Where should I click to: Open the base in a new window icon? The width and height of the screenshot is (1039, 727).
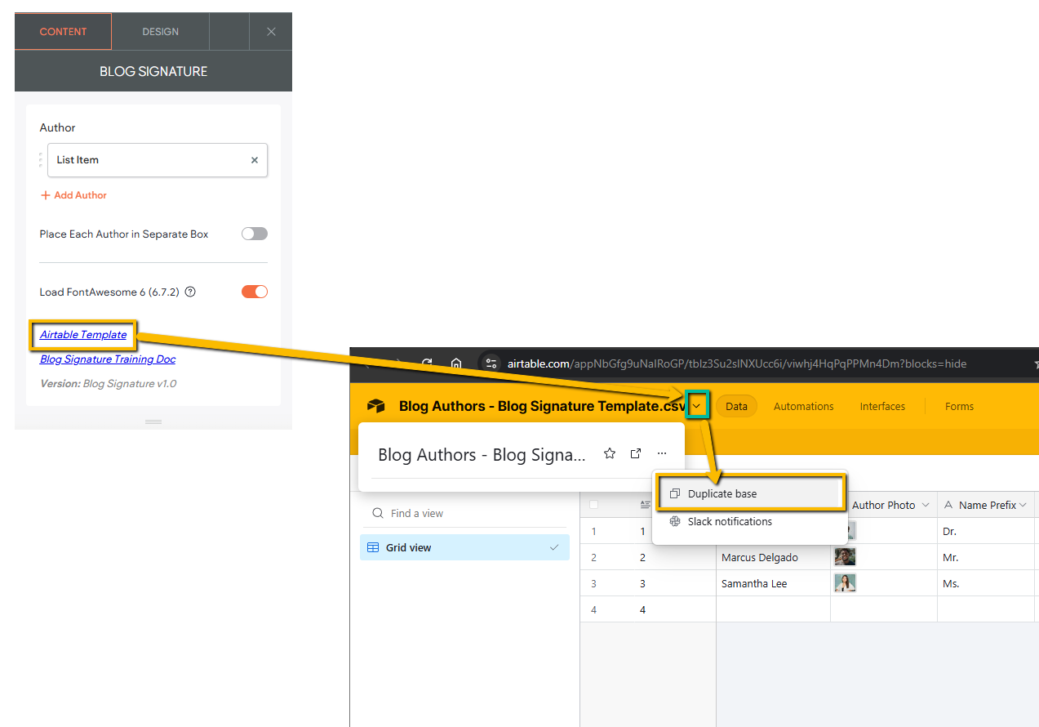click(x=636, y=453)
